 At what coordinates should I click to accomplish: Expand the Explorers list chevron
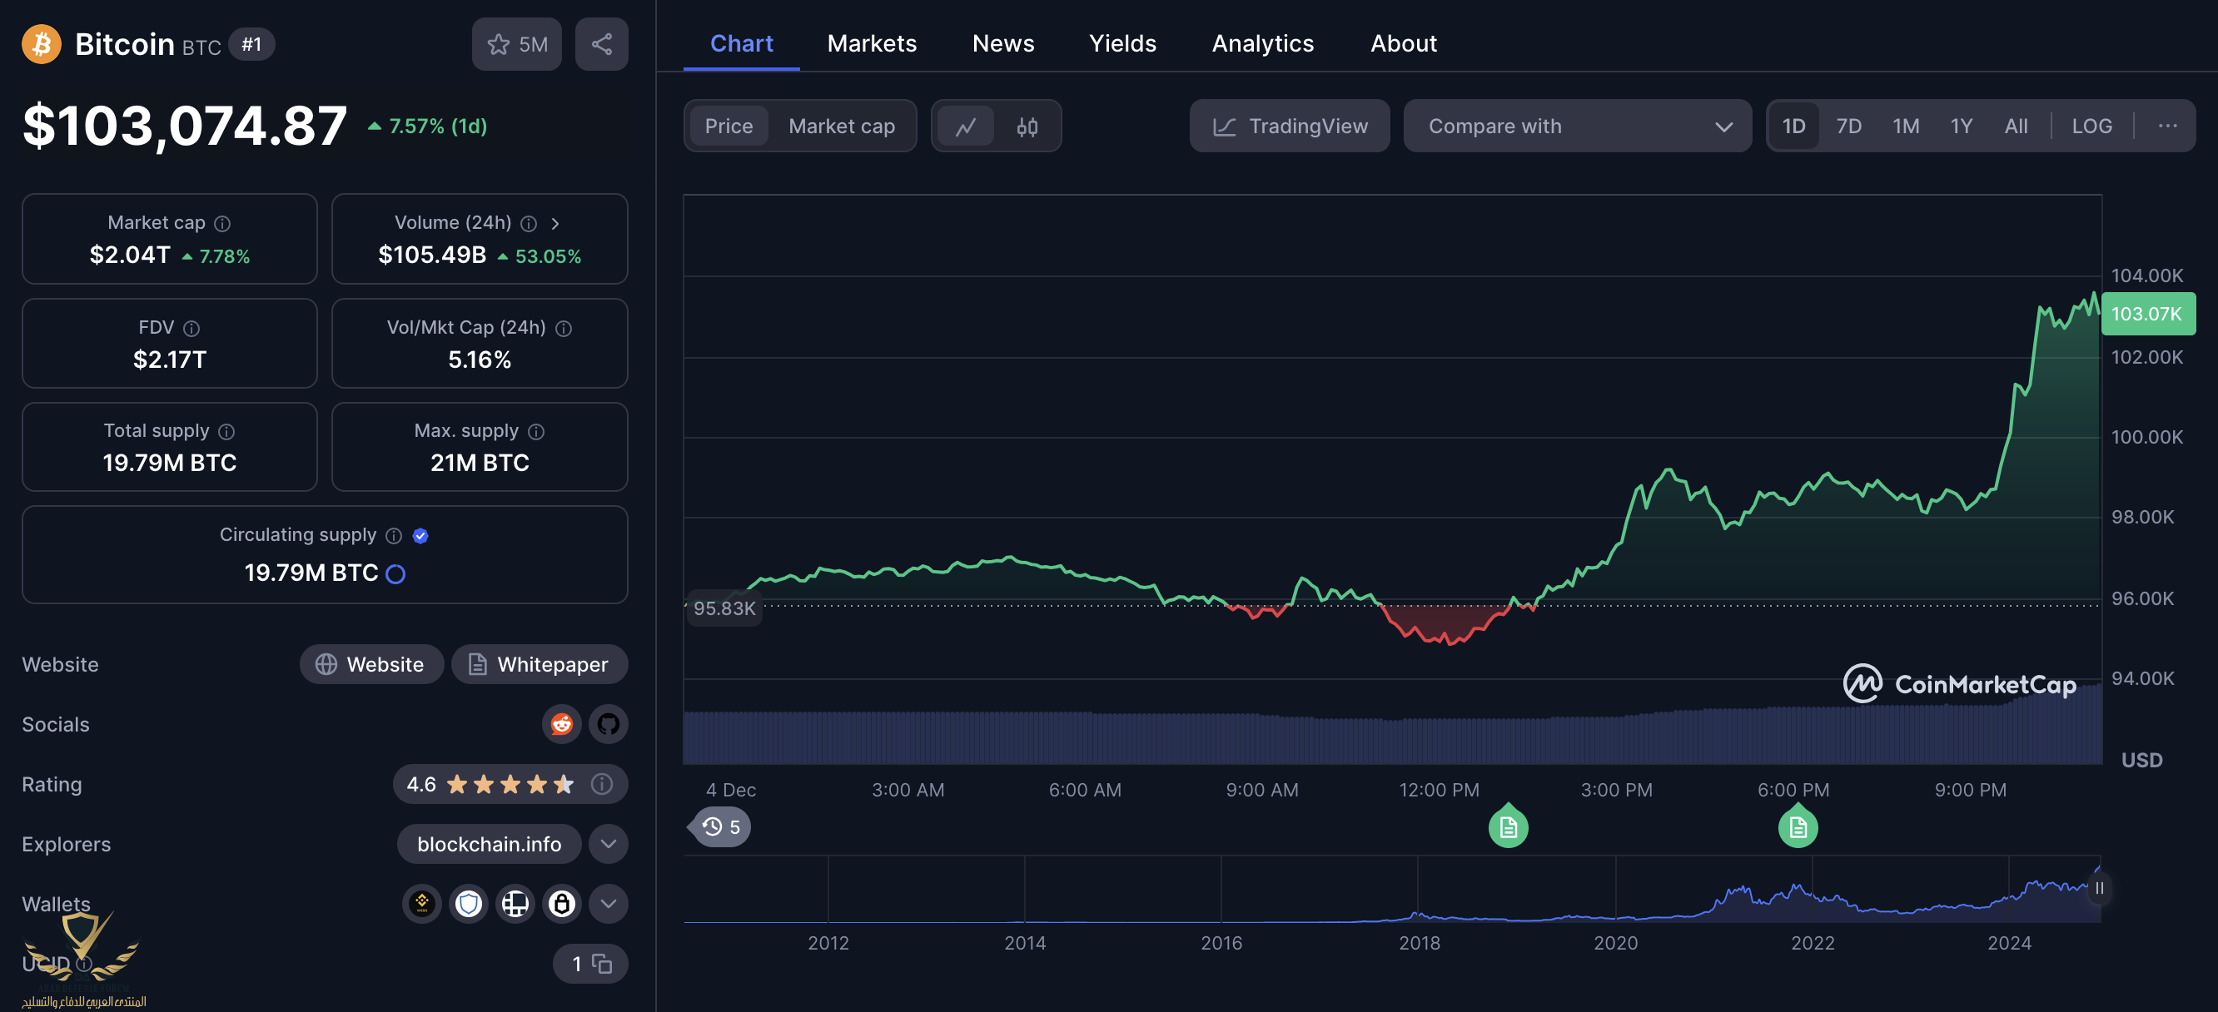[x=608, y=844]
